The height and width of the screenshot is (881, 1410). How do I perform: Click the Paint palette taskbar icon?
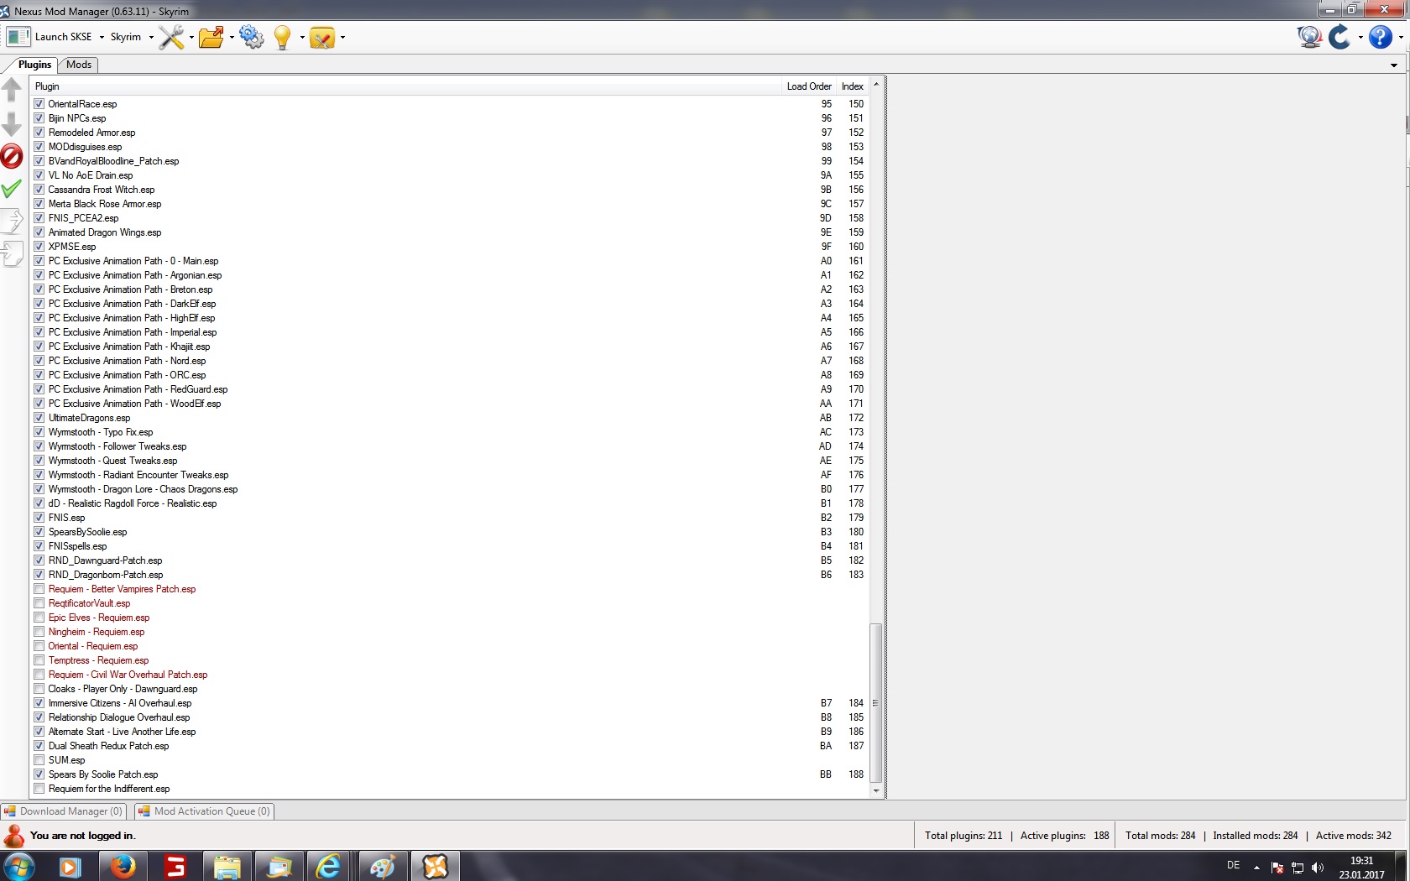(383, 866)
